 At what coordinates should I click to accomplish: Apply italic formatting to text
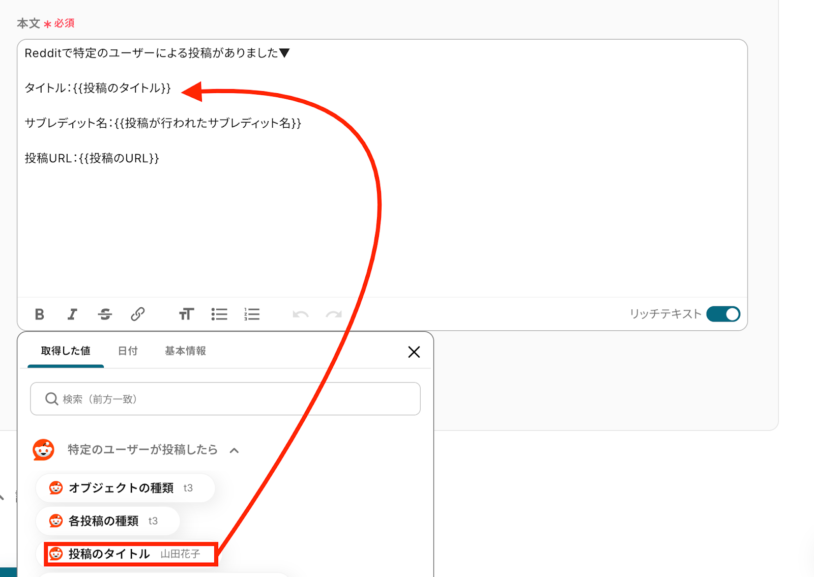tap(72, 314)
